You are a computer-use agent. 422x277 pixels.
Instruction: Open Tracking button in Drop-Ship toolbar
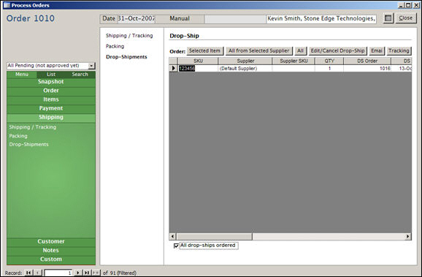pyautogui.click(x=399, y=50)
